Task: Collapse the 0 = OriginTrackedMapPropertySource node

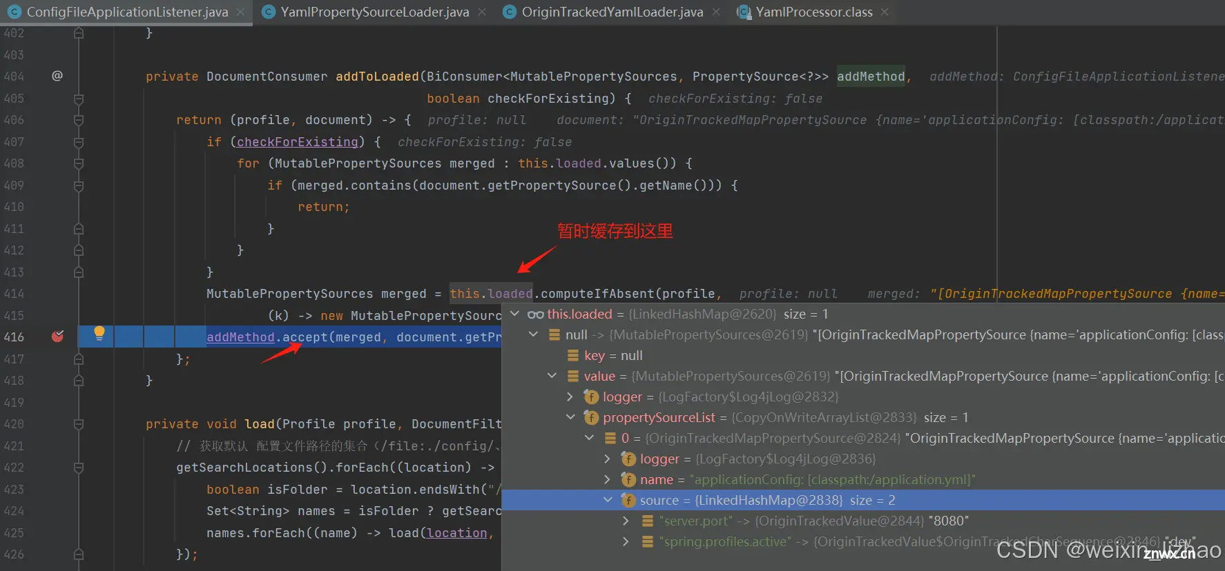Action: [589, 438]
